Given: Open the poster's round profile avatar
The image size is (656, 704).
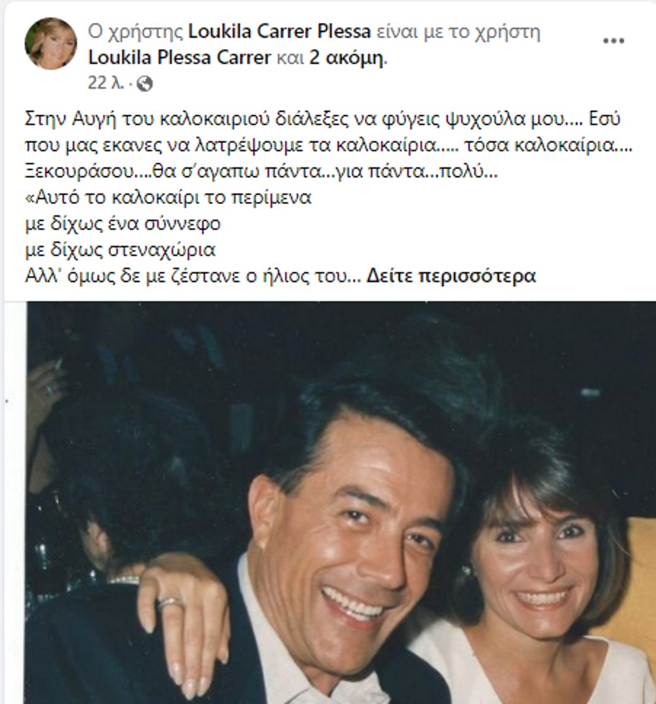Looking at the screenshot, I should coord(51,43).
